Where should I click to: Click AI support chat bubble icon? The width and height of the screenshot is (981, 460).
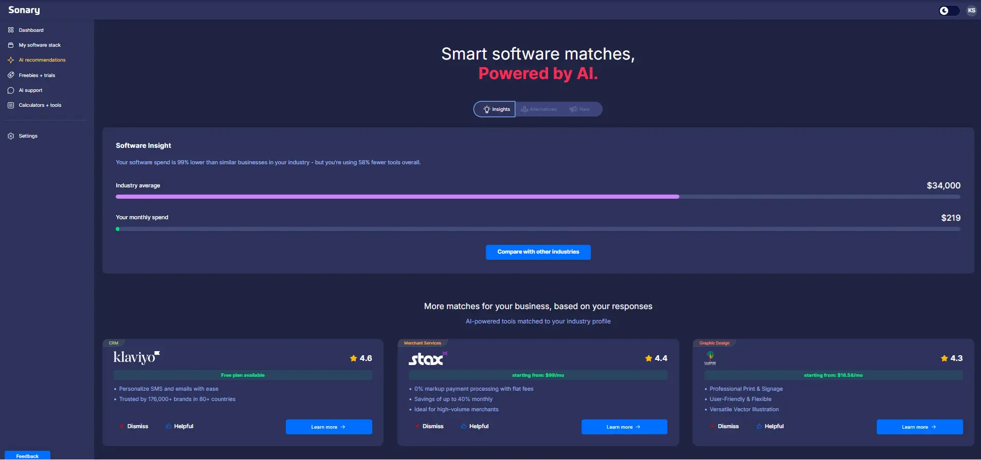tap(11, 90)
